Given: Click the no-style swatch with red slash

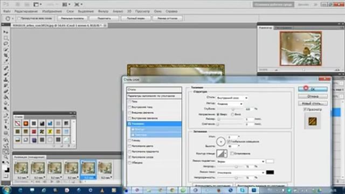Looking at the screenshot, I should tap(18, 123).
